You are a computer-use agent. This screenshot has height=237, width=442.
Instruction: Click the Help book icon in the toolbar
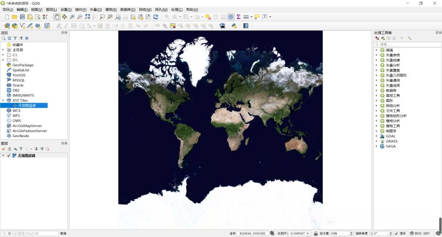pos(246,26)
